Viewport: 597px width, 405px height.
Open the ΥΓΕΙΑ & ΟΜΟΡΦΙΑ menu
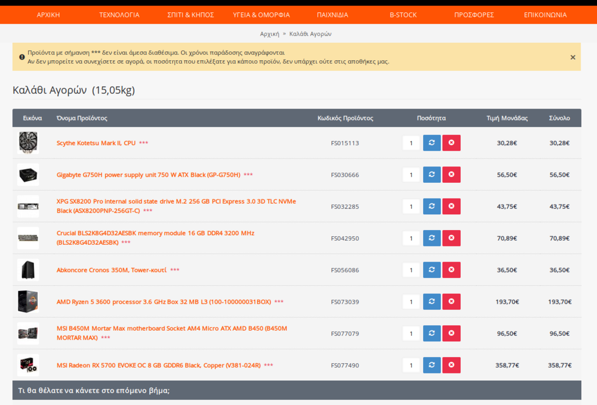(261, 15)
